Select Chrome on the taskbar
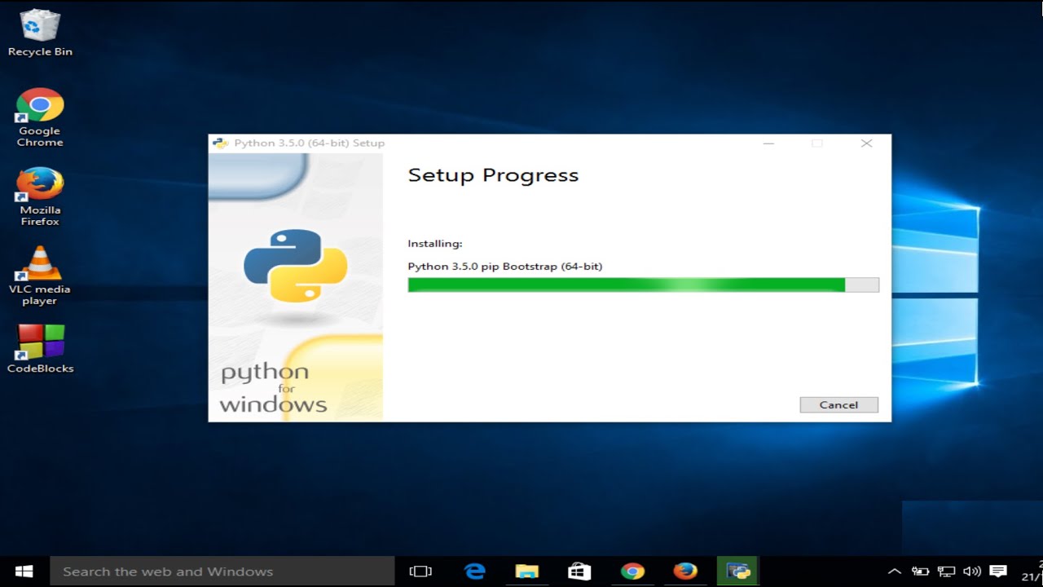Viewport: 1043px width, 587px height. pos(632,571)
